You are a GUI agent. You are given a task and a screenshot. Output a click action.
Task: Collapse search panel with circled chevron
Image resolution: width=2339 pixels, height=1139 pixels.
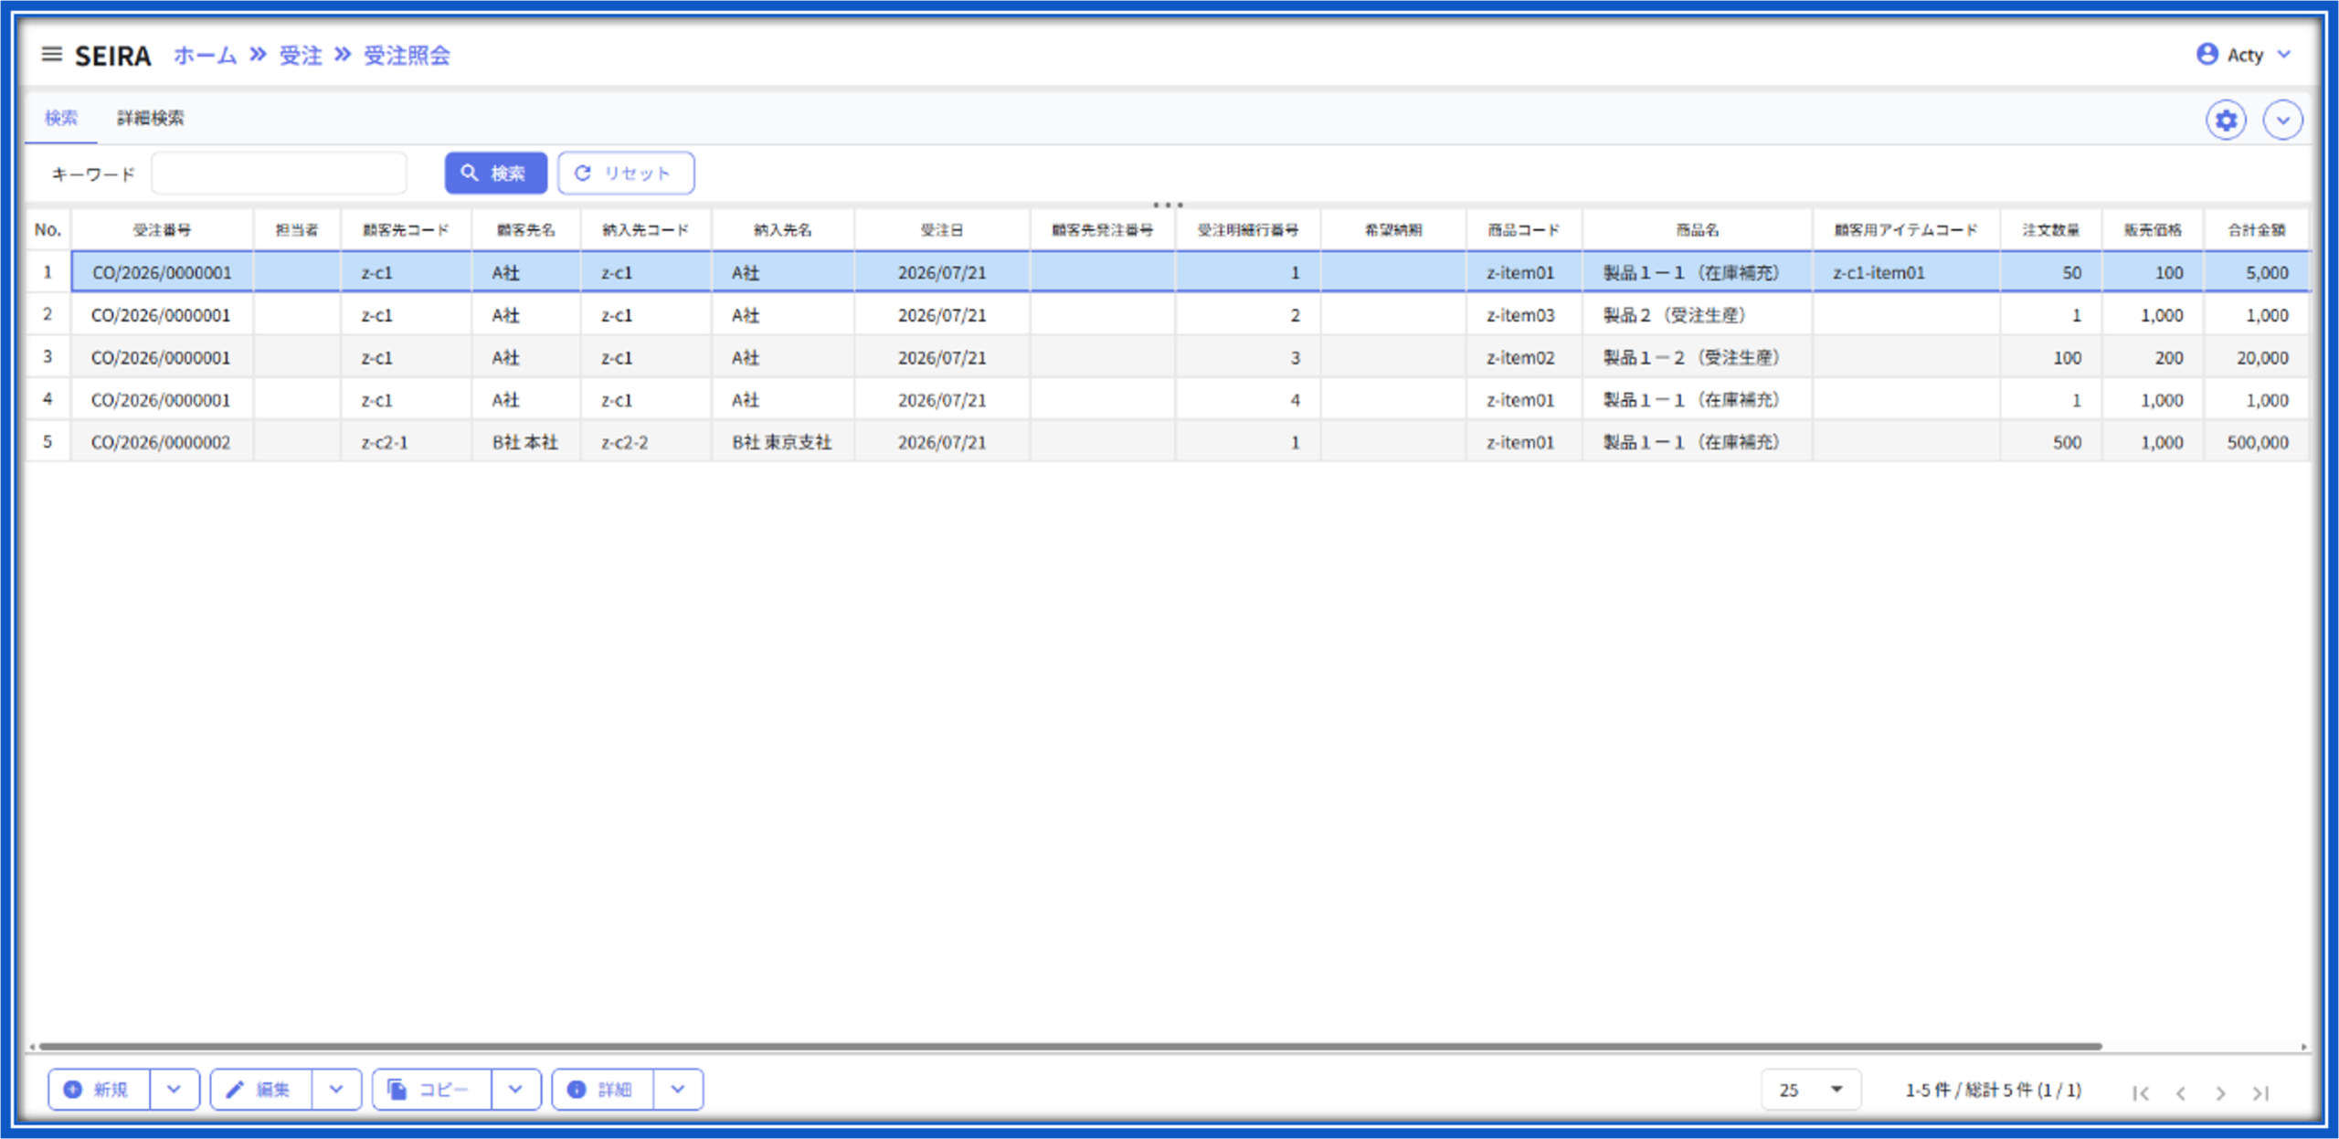click(2282, 120)
